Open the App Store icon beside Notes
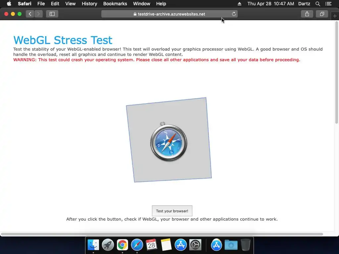 [180, 245]
